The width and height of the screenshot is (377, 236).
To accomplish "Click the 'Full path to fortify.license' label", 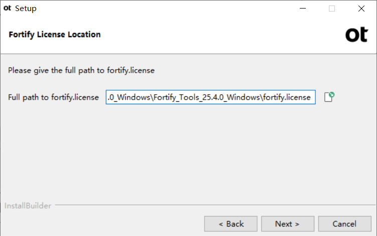I will 53,97.
